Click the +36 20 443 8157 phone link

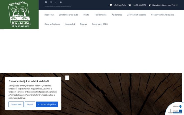point(139,5)
